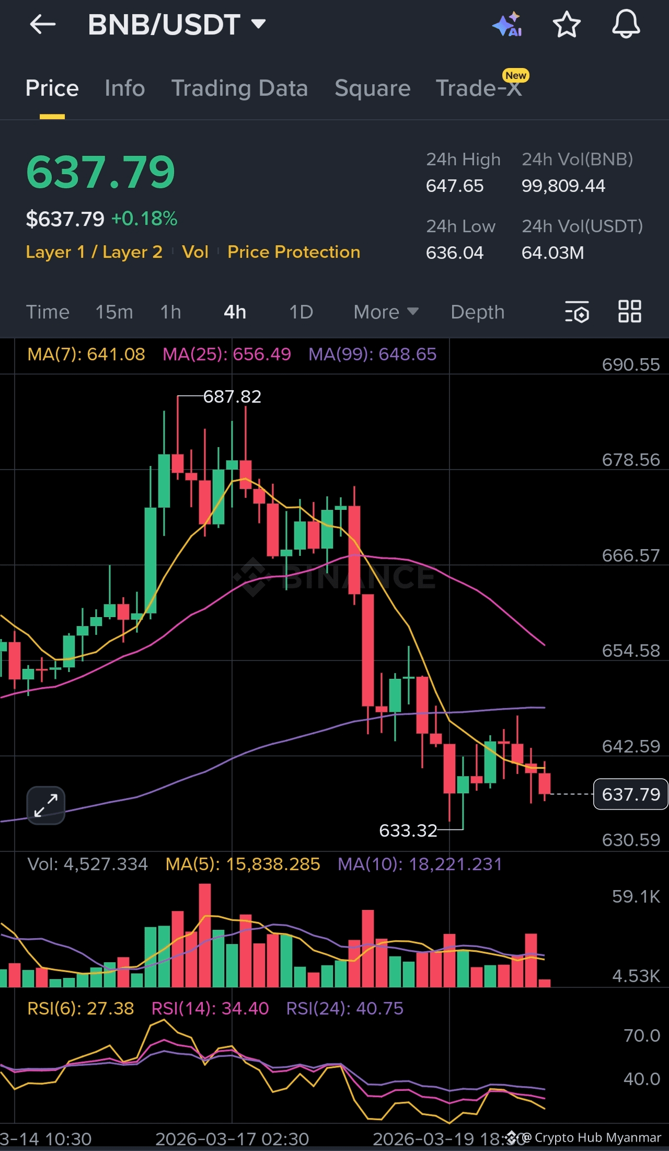Open the Trading Data tab

pyautogui.click(x=240, y=88)
